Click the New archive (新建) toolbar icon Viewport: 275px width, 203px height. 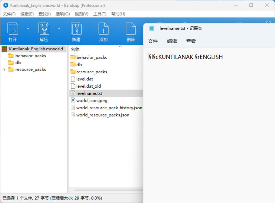pos(76,29)
